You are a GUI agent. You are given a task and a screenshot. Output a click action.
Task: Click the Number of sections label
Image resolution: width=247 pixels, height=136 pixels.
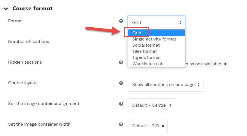(x=28, y=42)
